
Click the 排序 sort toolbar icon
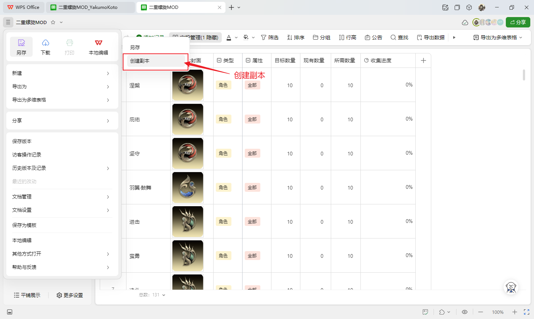coord(290,37)
